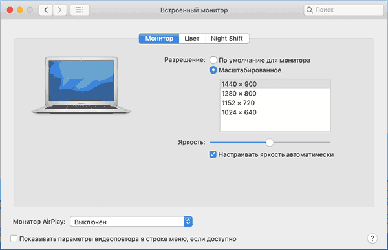Focus the Поиск search field
The height and width of the screenshot is (250, 388).
pos(344,10)
